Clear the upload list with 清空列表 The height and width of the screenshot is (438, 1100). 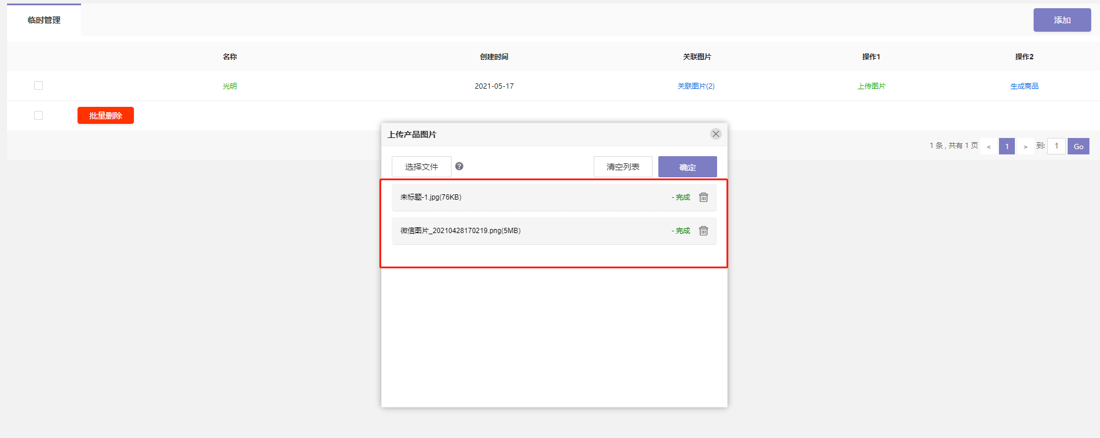[x=623, y=167]
